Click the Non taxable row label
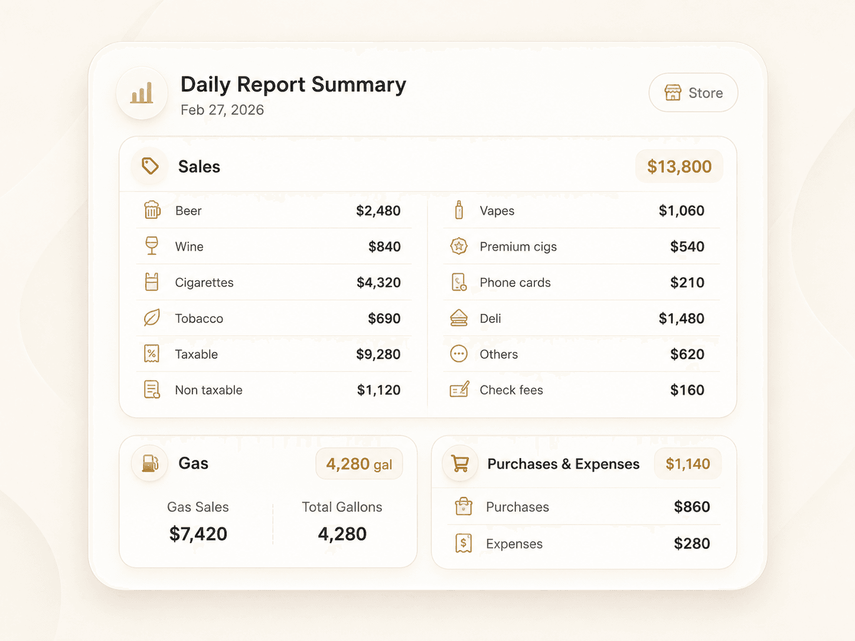 coord(208,390)
